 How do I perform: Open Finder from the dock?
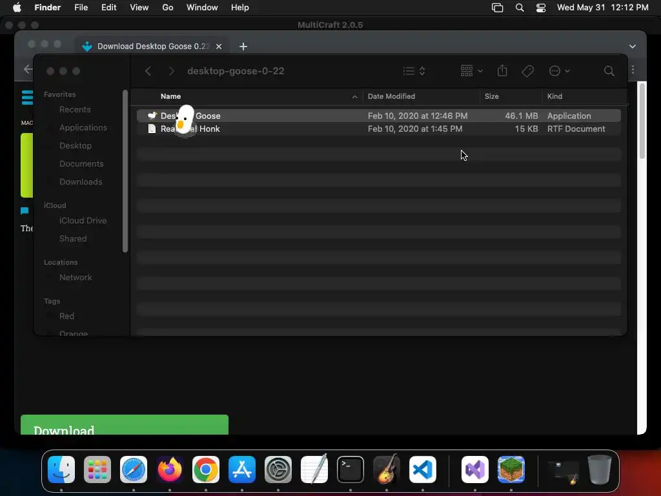(x=61, y=470)
